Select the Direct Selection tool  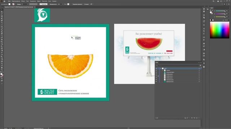click(2, 12)
